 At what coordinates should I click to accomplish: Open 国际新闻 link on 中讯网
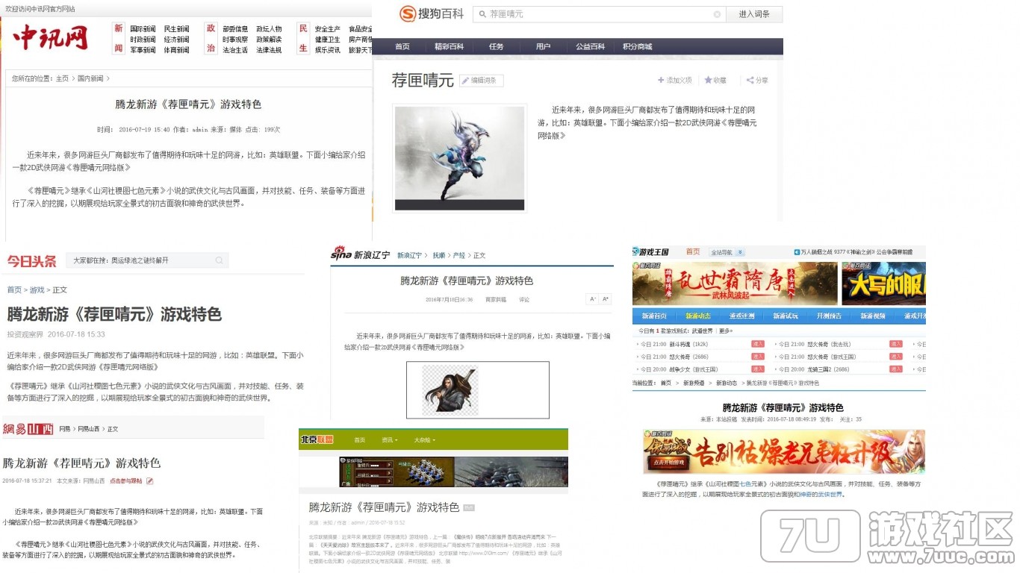click(143, 29)
